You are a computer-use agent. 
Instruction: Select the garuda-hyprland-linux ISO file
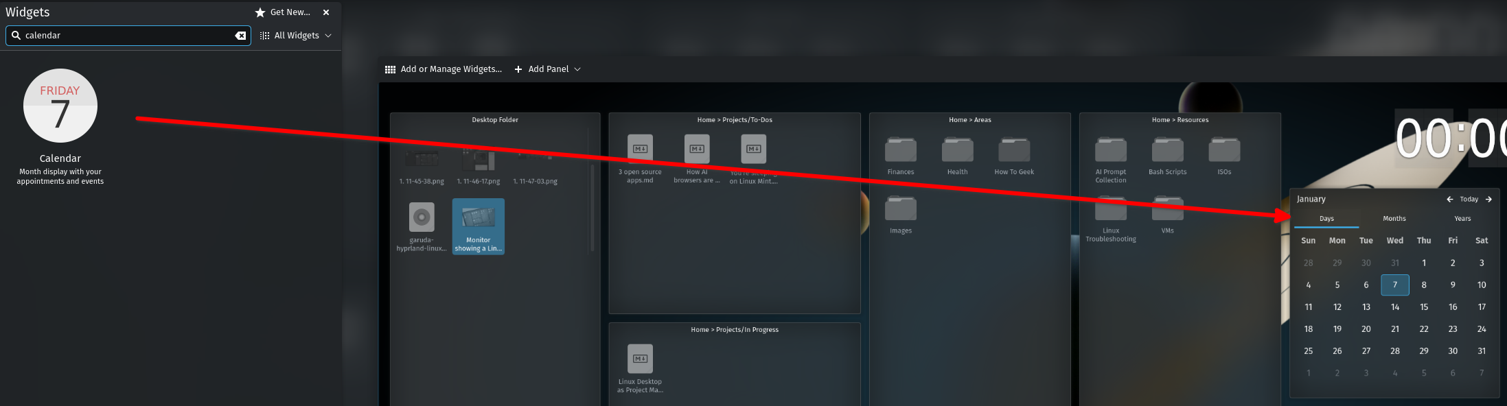tap(422, 227)
